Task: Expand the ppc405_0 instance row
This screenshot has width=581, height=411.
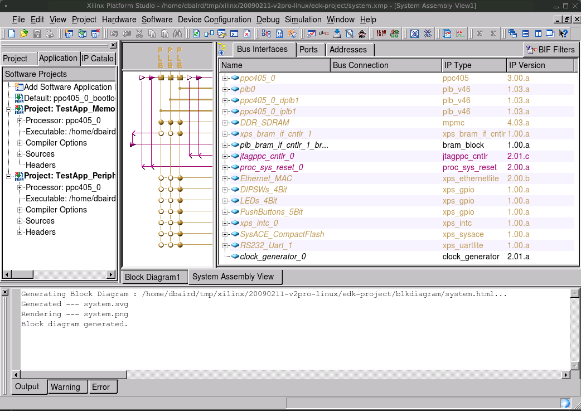Action: (x=225, y=78)
